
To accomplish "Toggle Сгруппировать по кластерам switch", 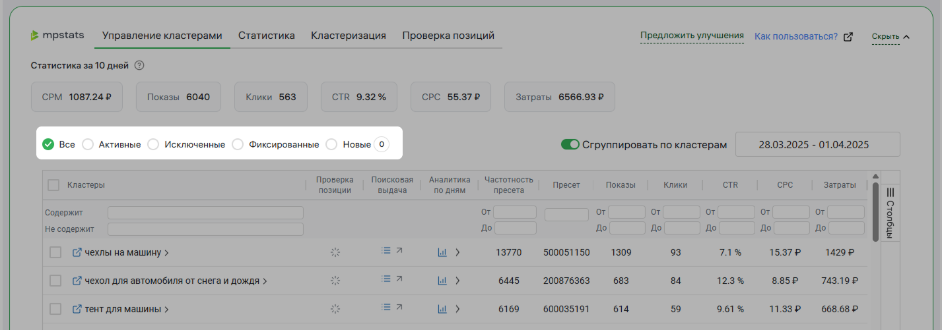I will tap(570, 144).
